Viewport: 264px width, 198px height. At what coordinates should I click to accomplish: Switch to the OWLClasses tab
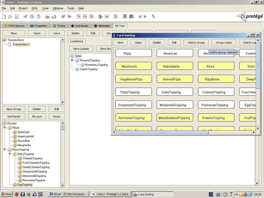[14, 26]
